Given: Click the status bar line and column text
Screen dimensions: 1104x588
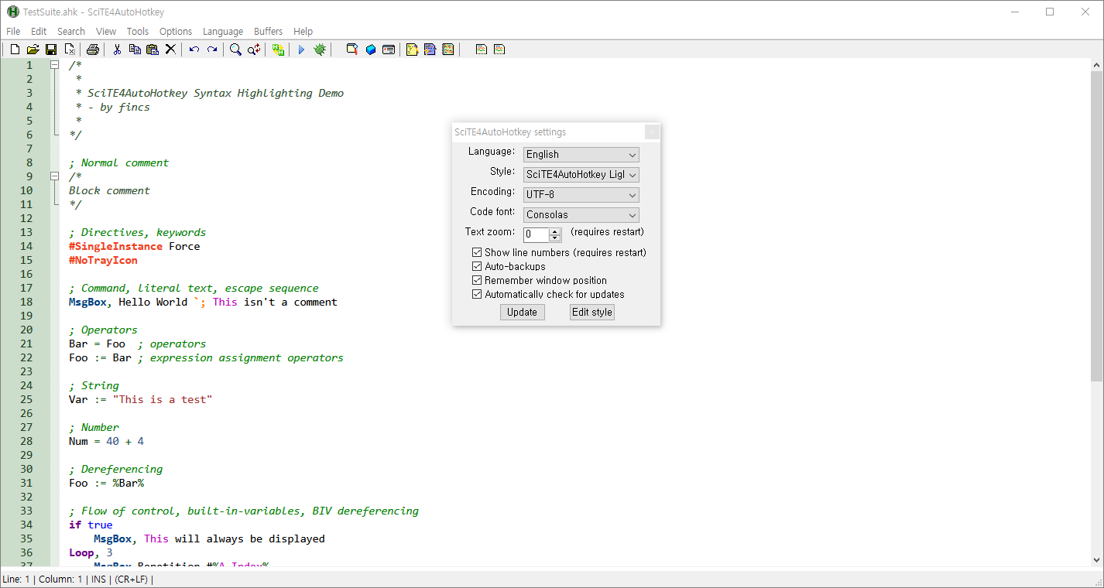Looking at the screenshot, I should click(x=43, y=579).
